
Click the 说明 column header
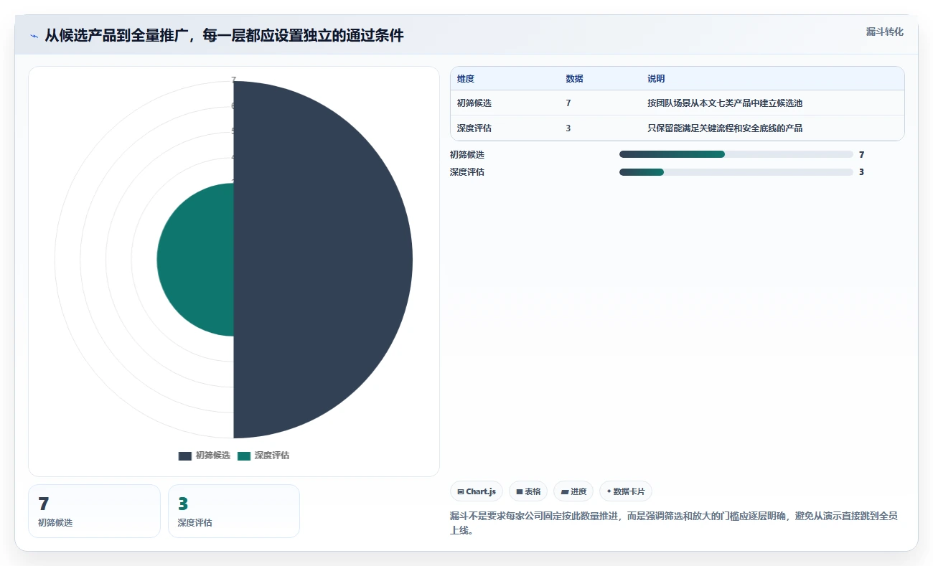(656, 79)
